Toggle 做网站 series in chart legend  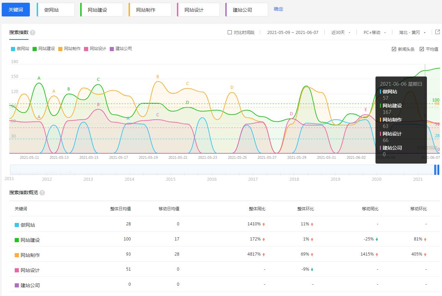(20, 49)
